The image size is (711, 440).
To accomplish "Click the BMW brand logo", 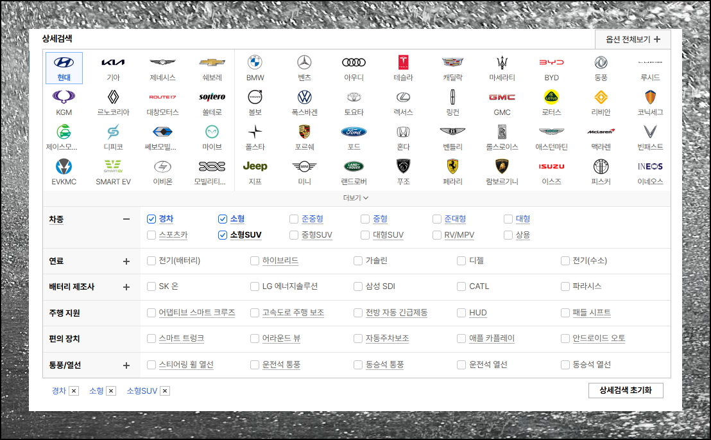I will click(x=255, y=63).
